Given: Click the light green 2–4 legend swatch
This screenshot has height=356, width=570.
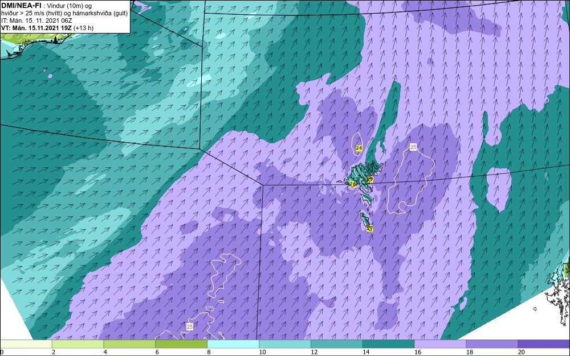Looking at the screenshot, I should pos(78,344).
